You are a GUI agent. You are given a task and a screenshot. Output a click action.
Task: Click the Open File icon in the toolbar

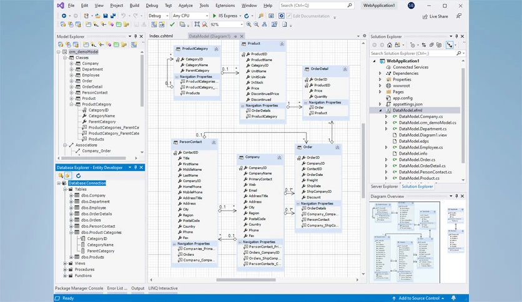tap(97, 16)
